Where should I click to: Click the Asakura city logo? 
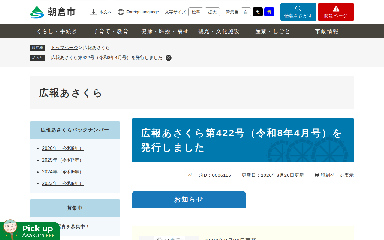[53, 12]
